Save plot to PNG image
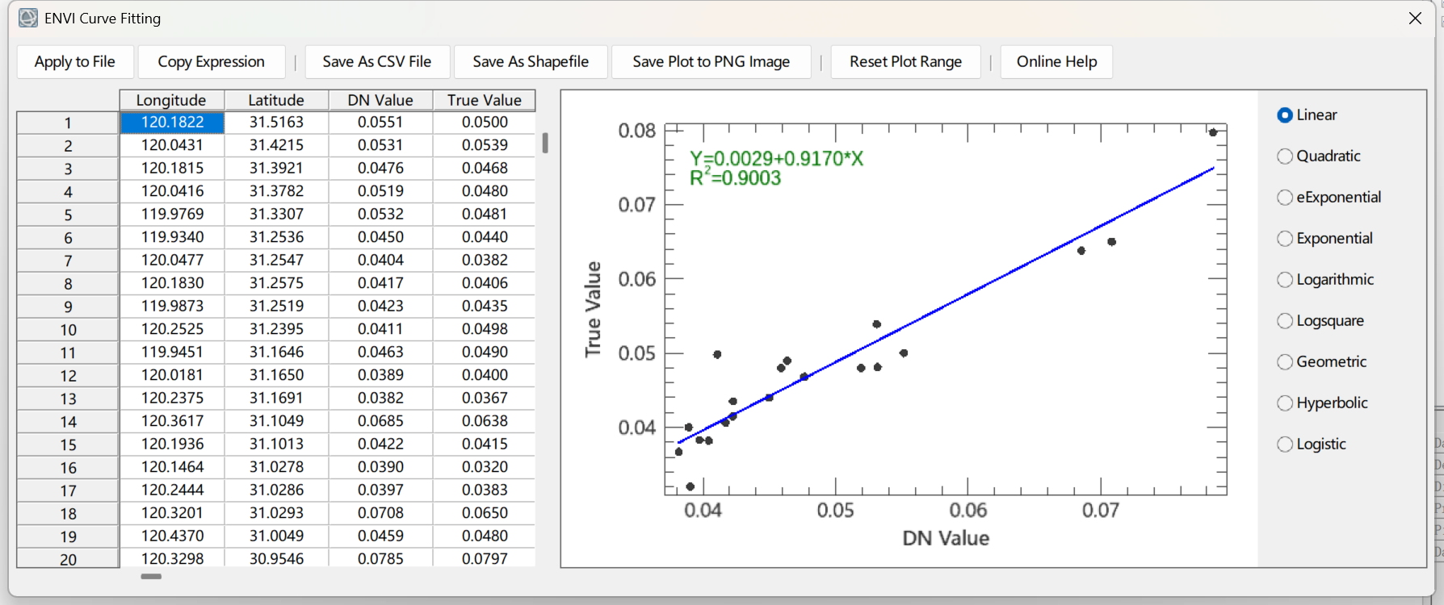1444x605 pixels. (x=712, y=61)
